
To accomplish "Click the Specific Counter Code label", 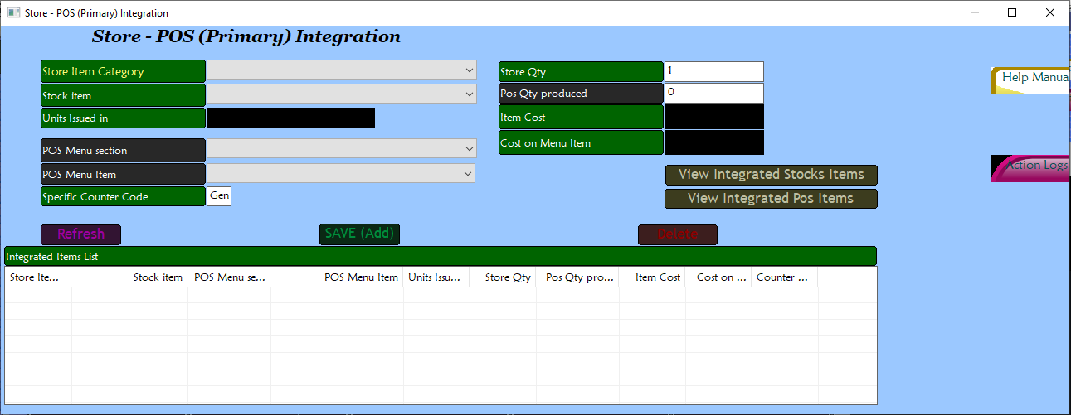I will point(123,196).
